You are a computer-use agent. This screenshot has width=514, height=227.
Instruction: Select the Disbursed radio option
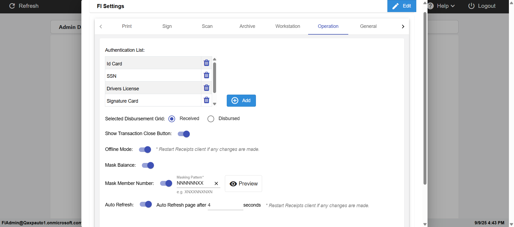tap(211, 119)
